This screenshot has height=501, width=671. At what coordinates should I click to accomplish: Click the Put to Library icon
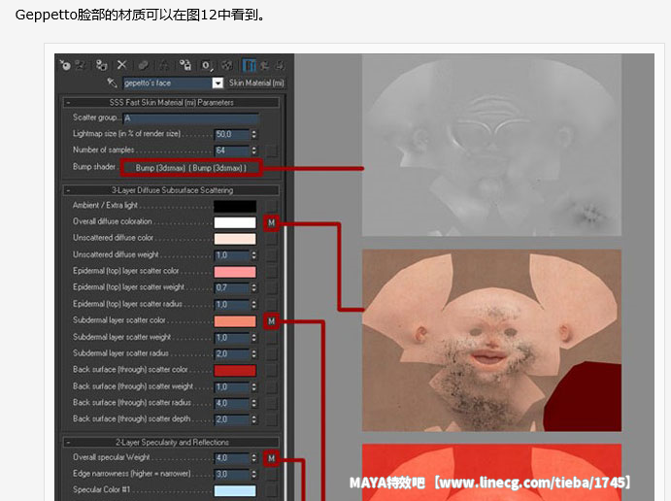coord(185,65)
